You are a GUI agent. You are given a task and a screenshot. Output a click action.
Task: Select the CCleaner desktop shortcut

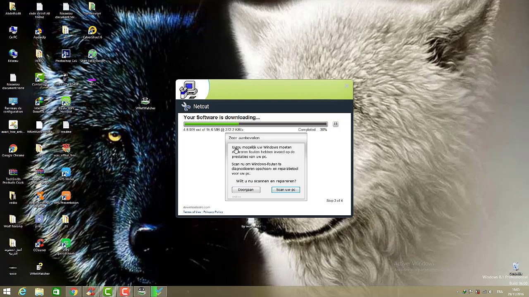39,245
